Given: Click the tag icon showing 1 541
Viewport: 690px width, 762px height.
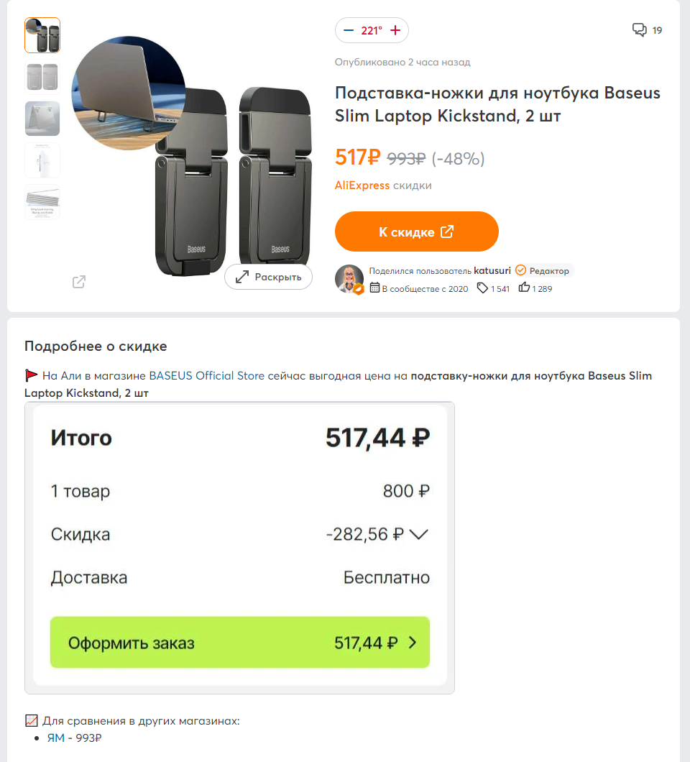Looking at the screenshot, I should pos(482,288).
